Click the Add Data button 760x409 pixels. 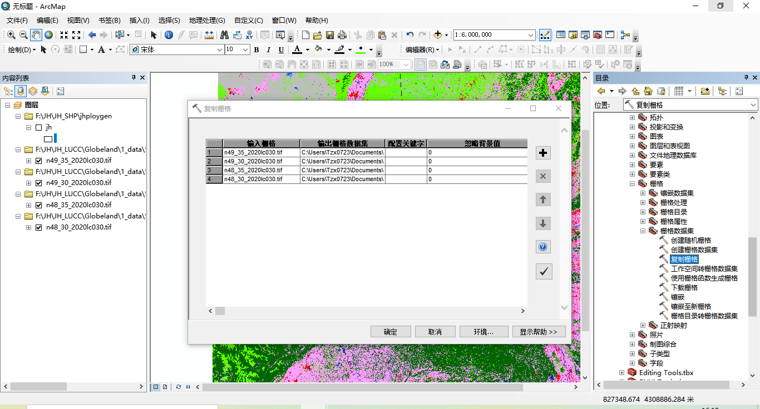[438, 34]
